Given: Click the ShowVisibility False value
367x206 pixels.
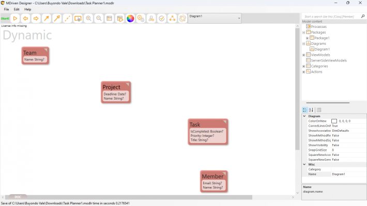Looking at the screenshot, I should pyautogui.click(x=348, y=145).
